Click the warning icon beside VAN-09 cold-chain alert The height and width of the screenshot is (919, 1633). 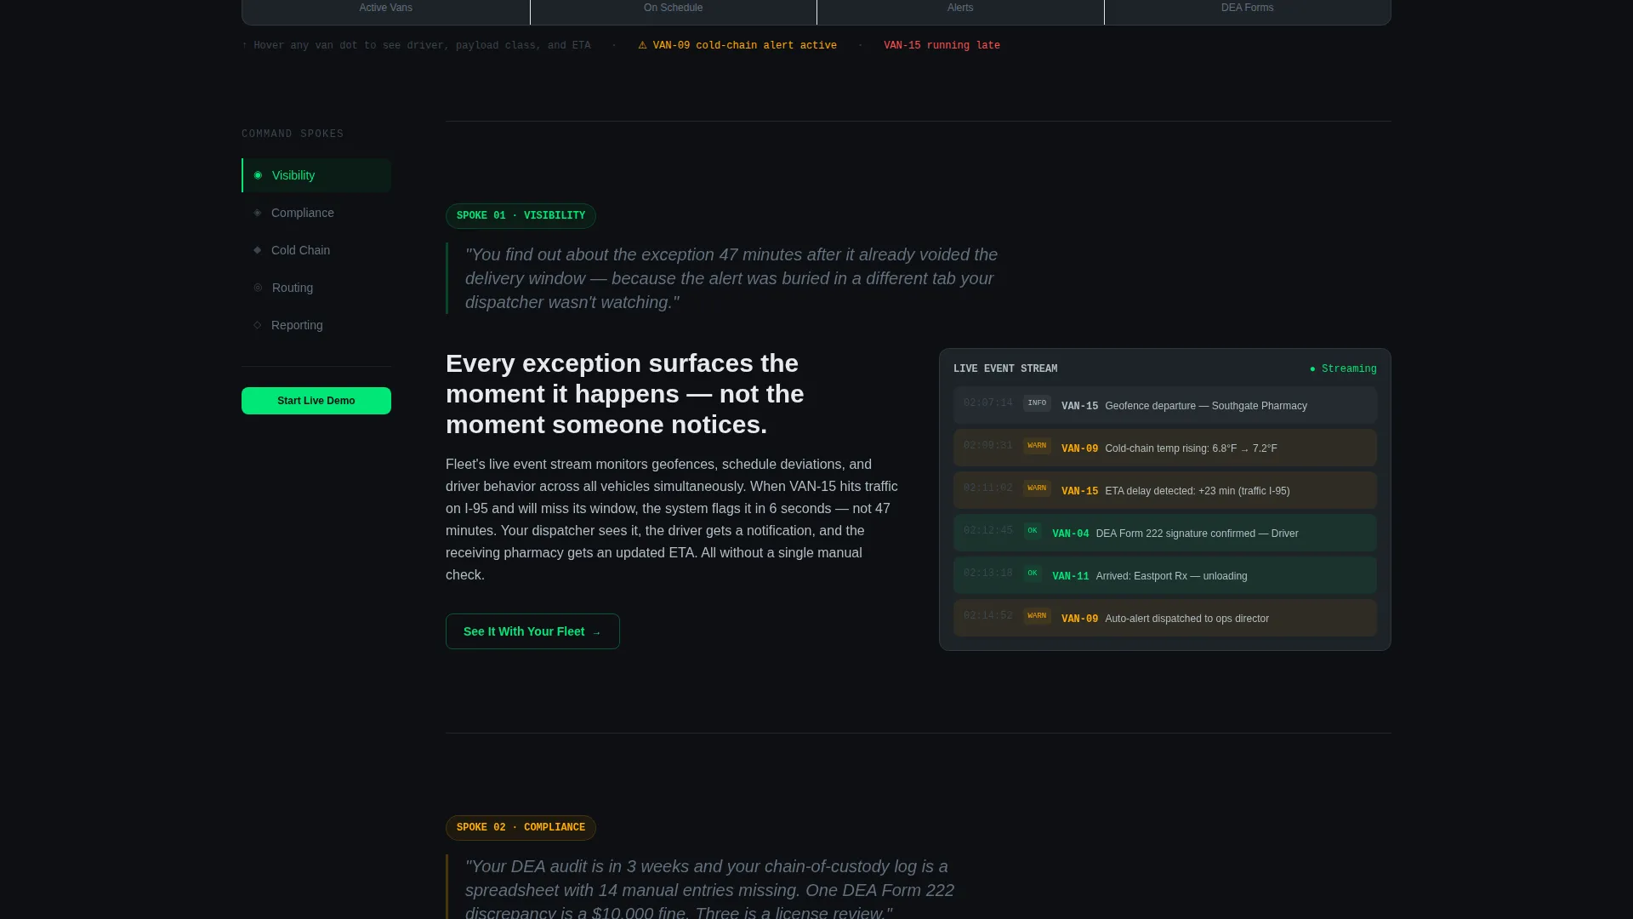(x=643, y=45)
